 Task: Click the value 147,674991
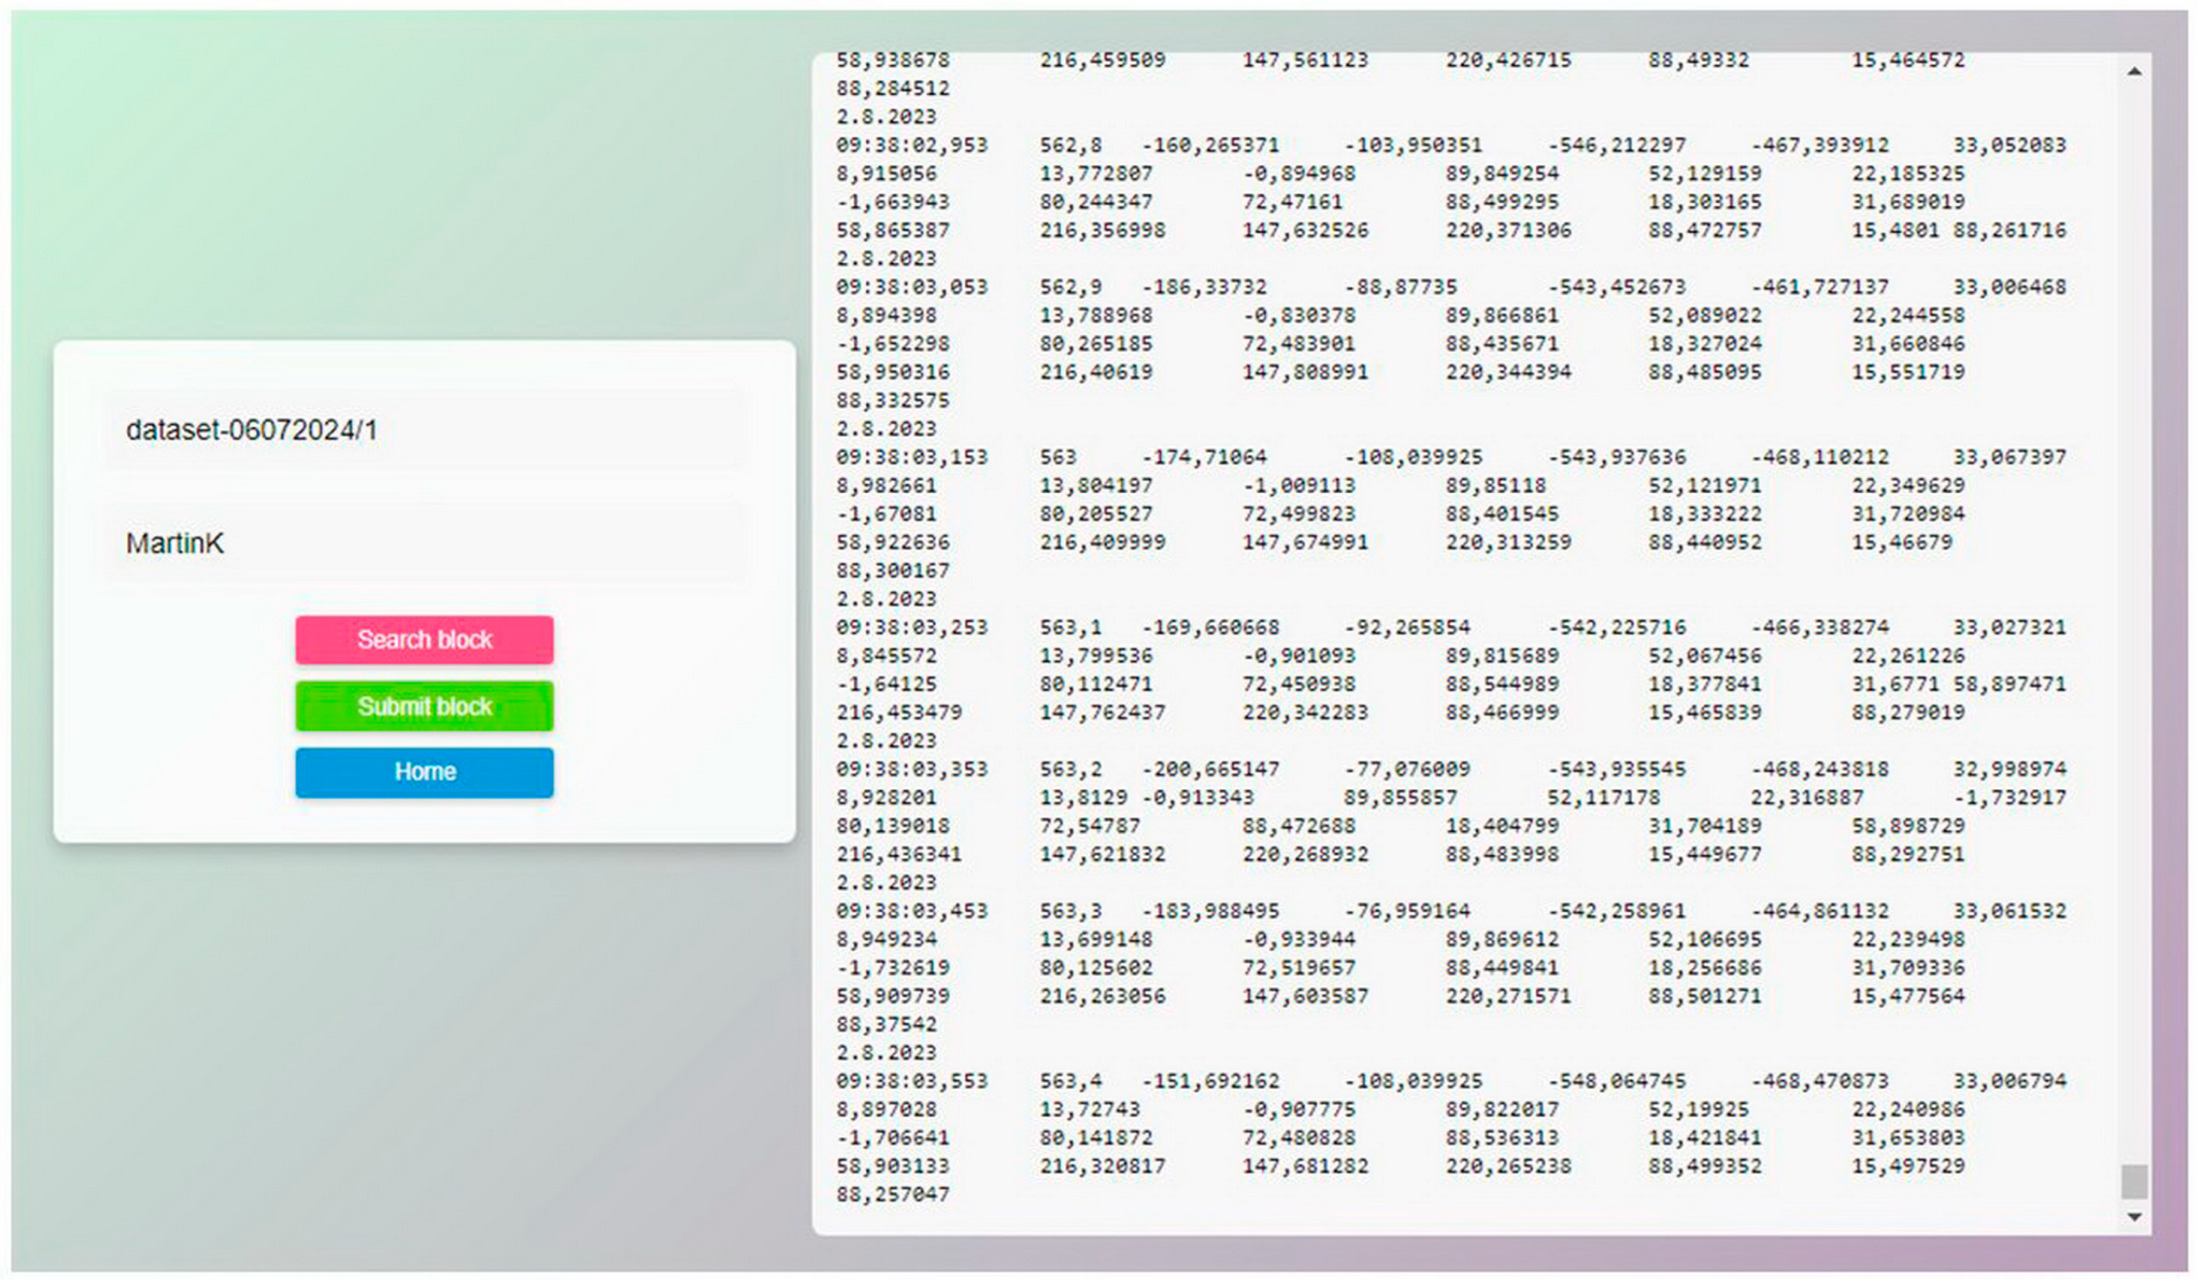tap(1305, 541)
